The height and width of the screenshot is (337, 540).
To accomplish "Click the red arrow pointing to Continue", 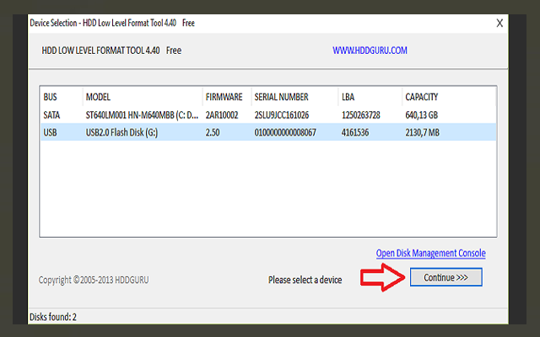I will [x=382, y=278].
